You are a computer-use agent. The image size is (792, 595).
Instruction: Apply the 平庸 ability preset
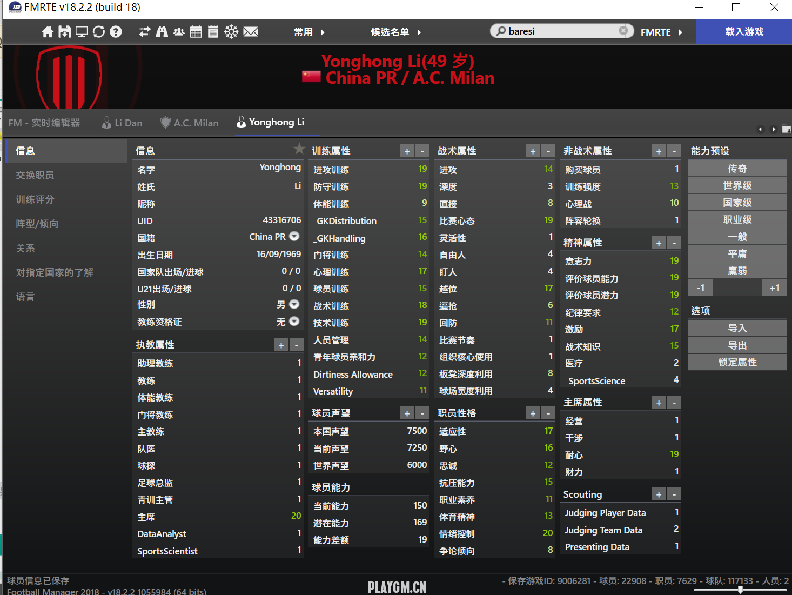[x=737, y=253]
